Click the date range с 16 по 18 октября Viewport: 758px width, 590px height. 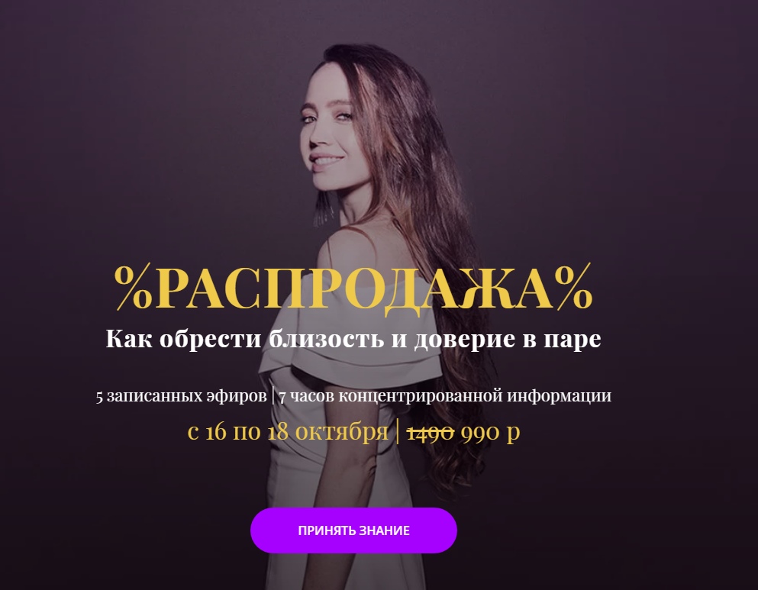(x=288, y=431)
